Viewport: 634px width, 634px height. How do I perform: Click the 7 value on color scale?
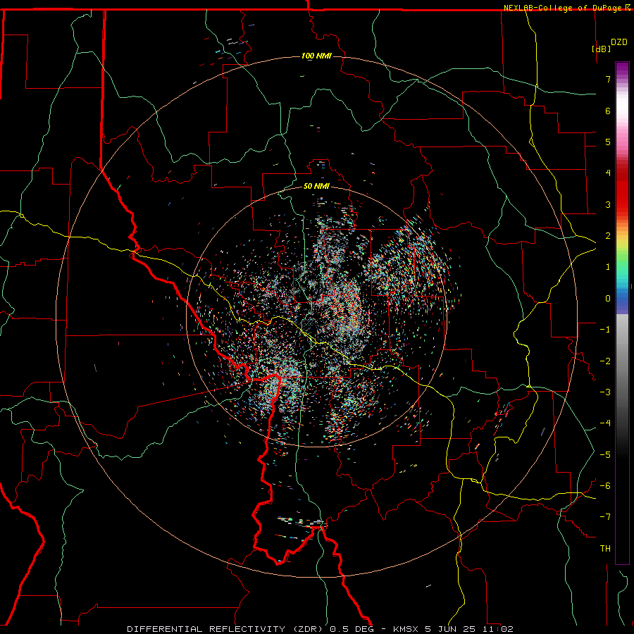pos(608,79)
